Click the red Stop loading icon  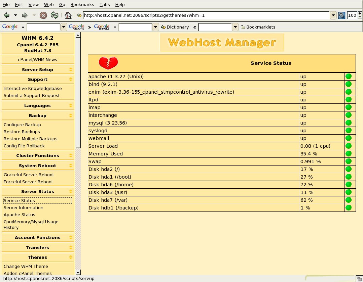tap(43, 15)
